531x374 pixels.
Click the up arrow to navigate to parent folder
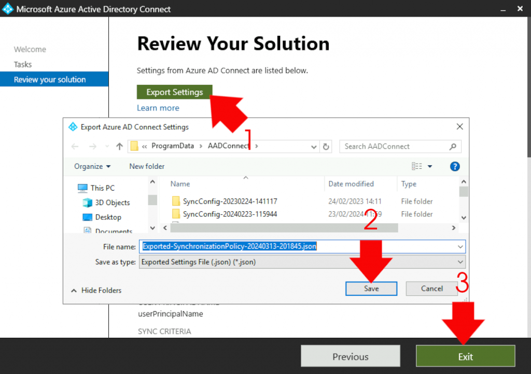tap(118, 146)
